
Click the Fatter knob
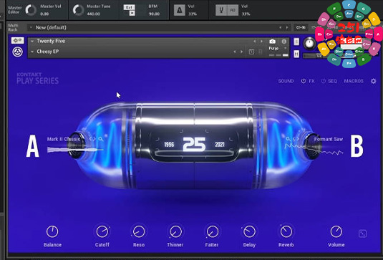212,231
